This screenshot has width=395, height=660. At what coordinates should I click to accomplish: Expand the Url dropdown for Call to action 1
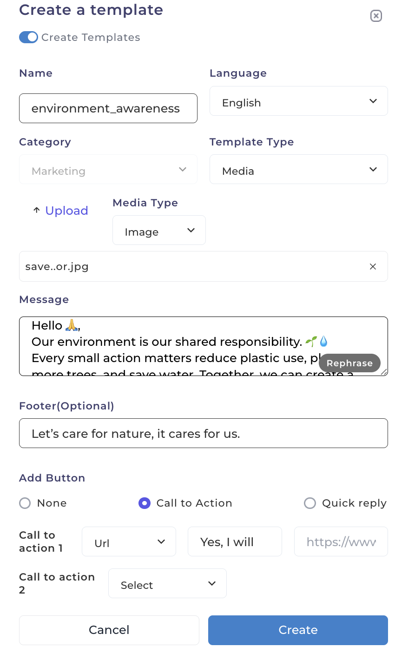pos(129,541)
